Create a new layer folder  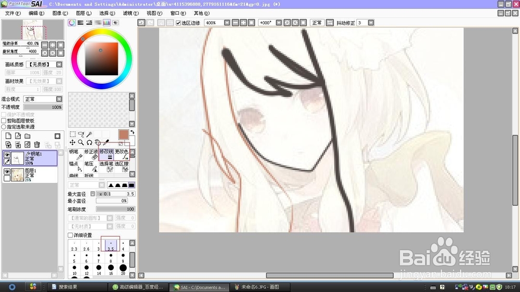tap(28, 136)
